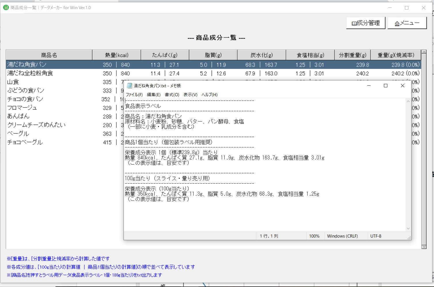Click calorie value 363 for ベーグル
Image resolution: width=434 pixels, height=287 pixels.
point(107,134)
